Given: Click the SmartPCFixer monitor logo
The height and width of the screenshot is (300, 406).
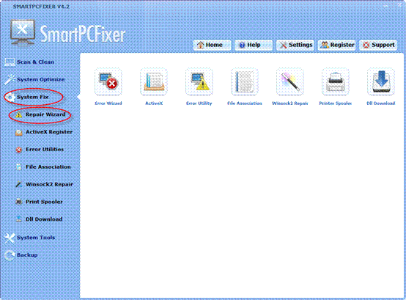Looking at the screenshot, I should pos(23,33).
